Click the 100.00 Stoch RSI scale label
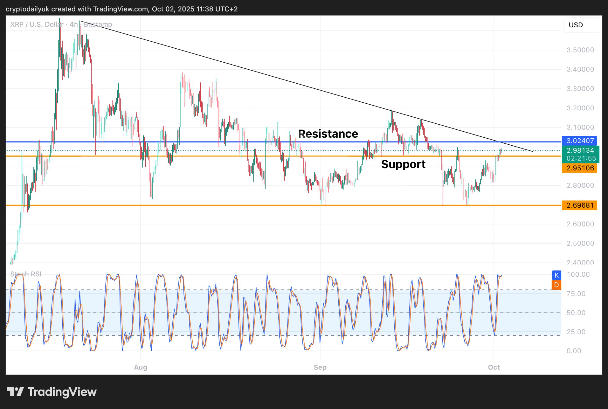This screenshot has height=409, width=608. pyautogui.click(x=578, y=274)
